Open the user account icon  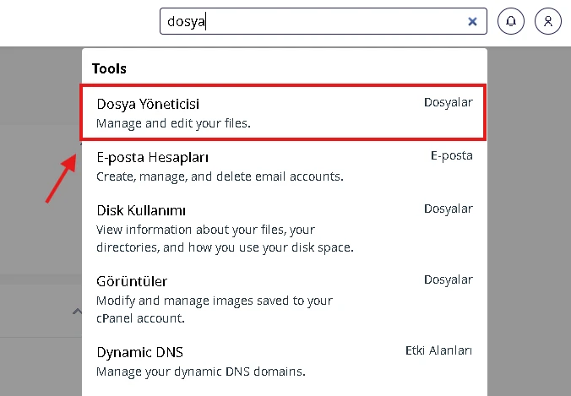[548, 21]
